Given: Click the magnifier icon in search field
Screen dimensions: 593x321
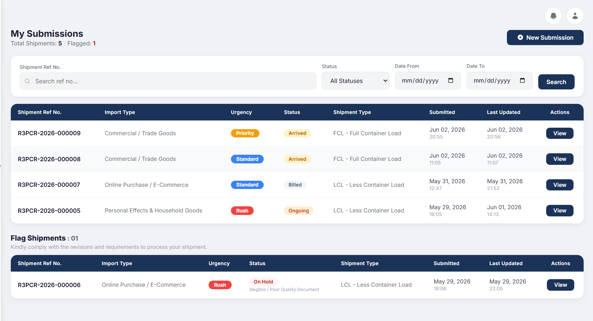Looking at the screenshot, I should tap(27, 81).
